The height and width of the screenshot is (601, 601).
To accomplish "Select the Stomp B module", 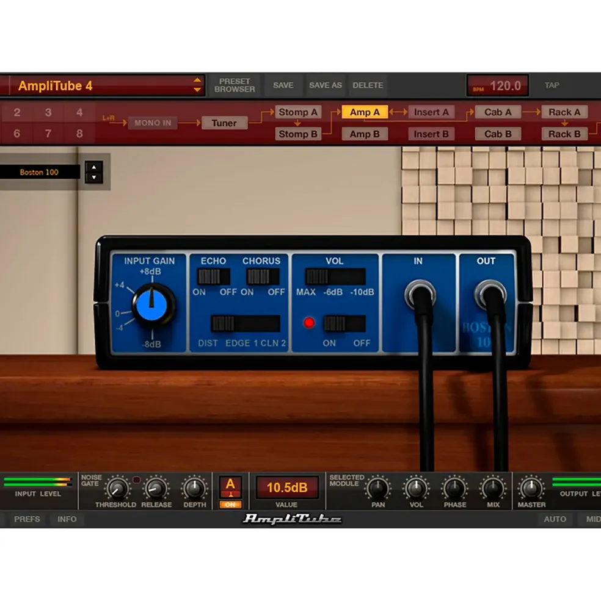I will (x=298, y=134).
